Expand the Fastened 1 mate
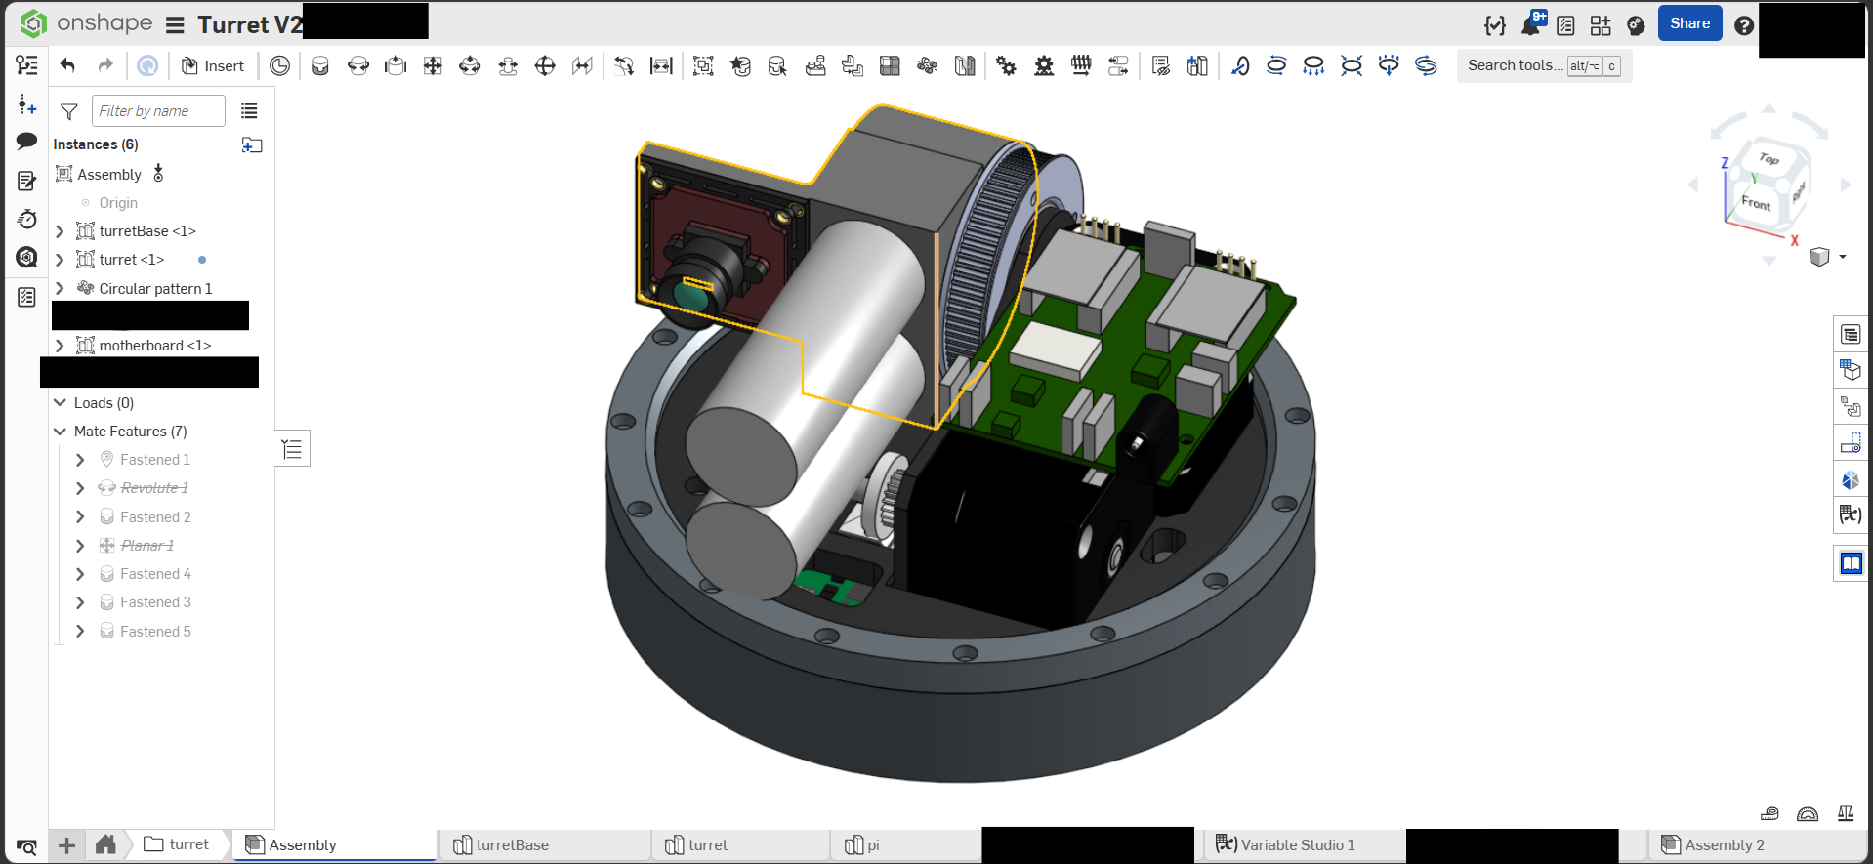Viewport: 1873px width, 864px height. point(80,460)
